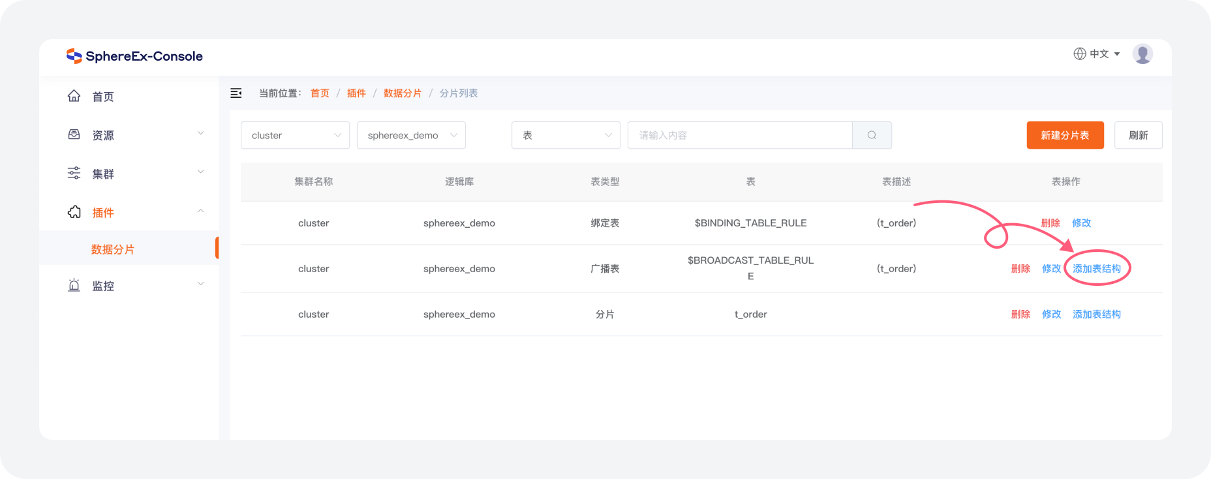Collapse sidebar using the menu fold icon

click(236, 93)
